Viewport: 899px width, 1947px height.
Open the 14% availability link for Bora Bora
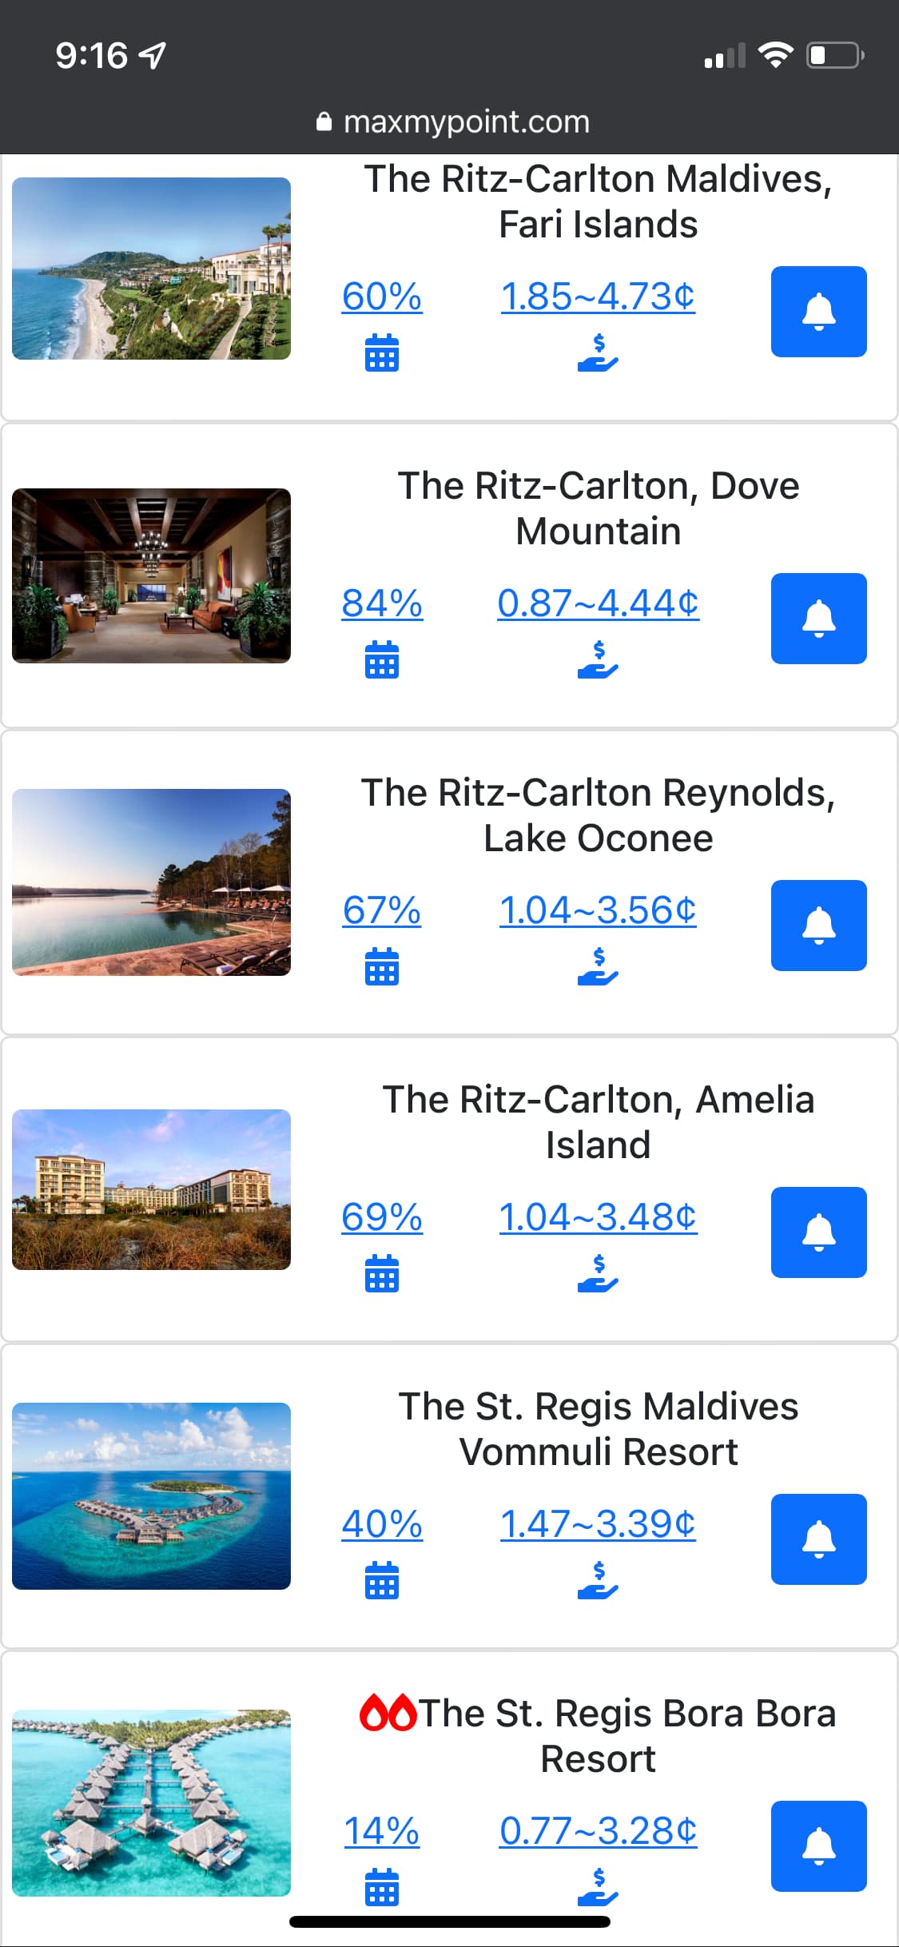(382, 1831)
